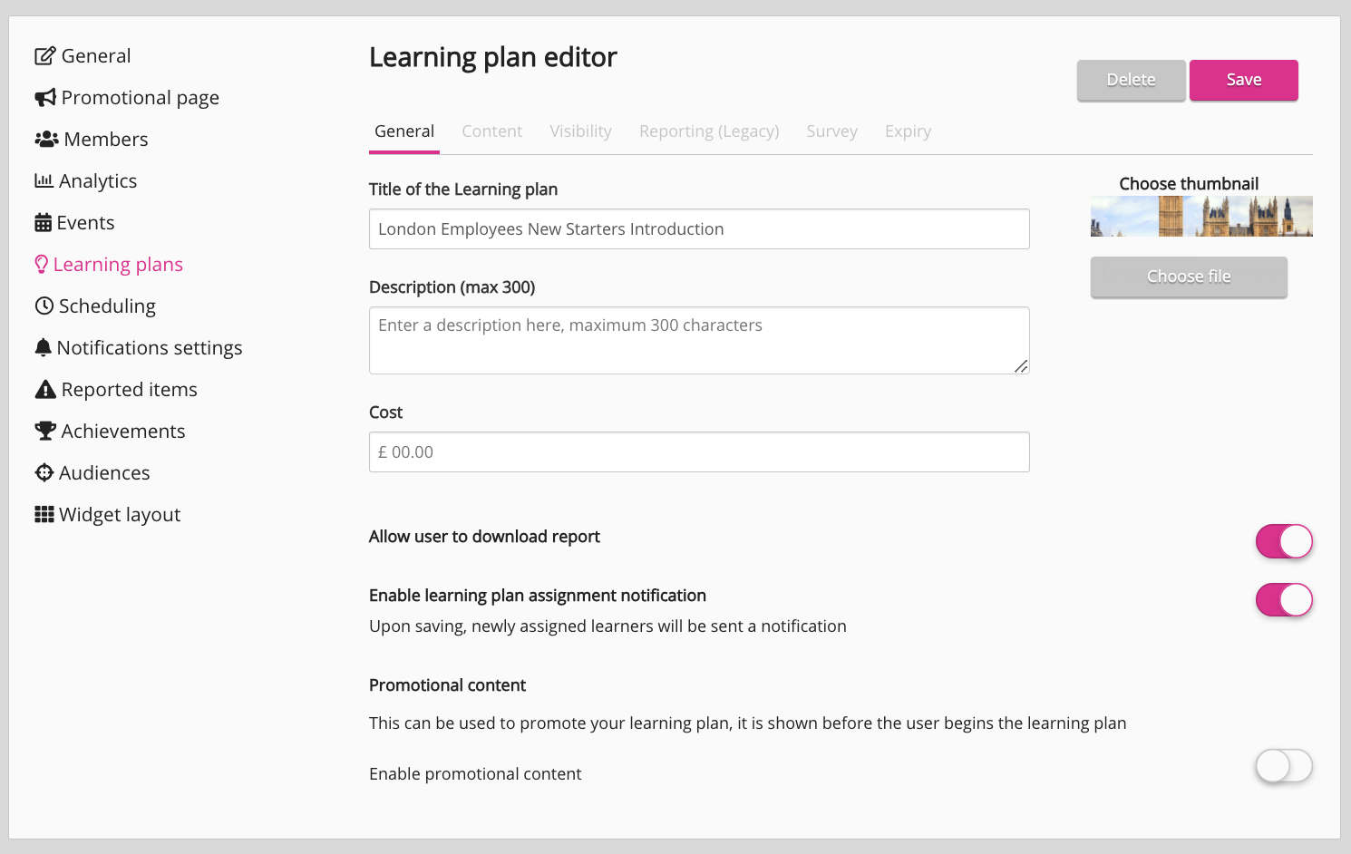Disable Allow user to download report
This screenshot has height=854, width=1351.
(1283, 541)
